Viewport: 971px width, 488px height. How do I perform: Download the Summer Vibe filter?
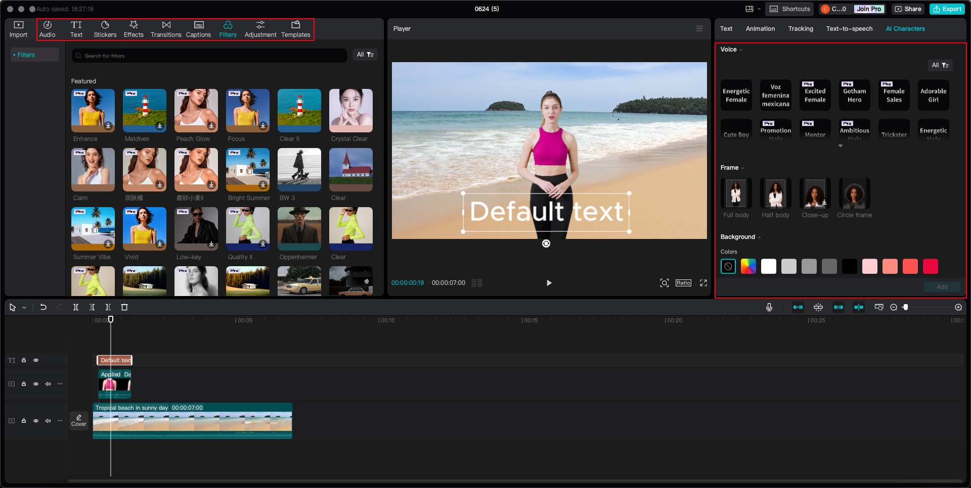(x=108, y=244)
